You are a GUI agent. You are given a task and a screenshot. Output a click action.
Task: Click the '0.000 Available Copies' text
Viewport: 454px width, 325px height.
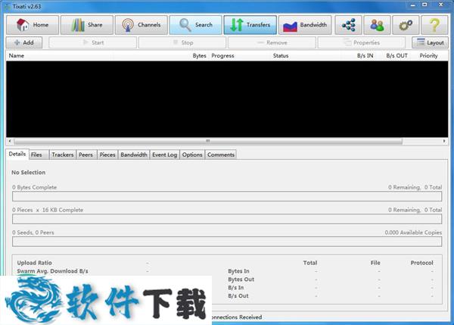coord(413,233)
